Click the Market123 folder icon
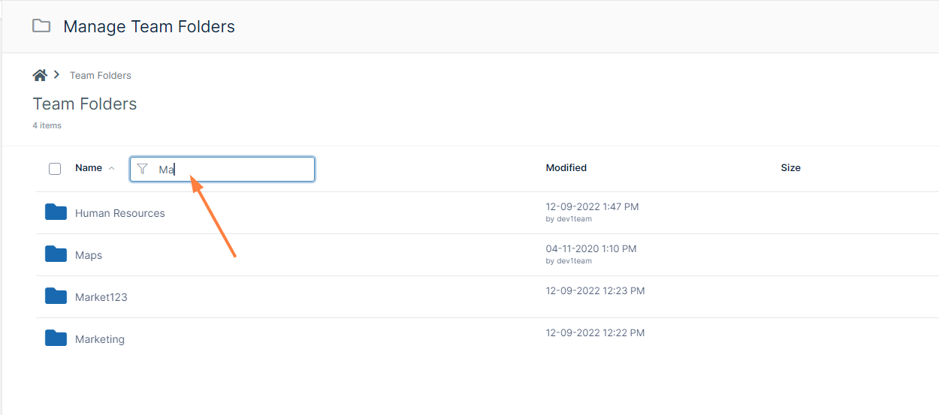 pyautogui.click(x=56, y=296)
